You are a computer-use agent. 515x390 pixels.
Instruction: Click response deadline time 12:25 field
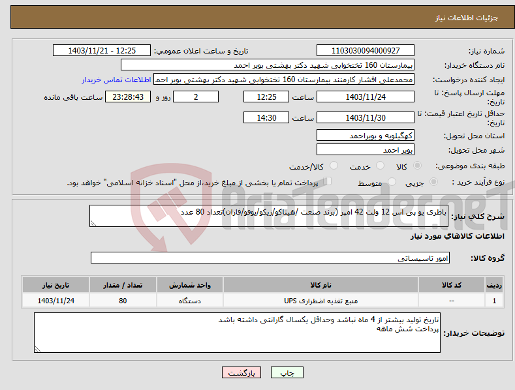pos(266,97)
